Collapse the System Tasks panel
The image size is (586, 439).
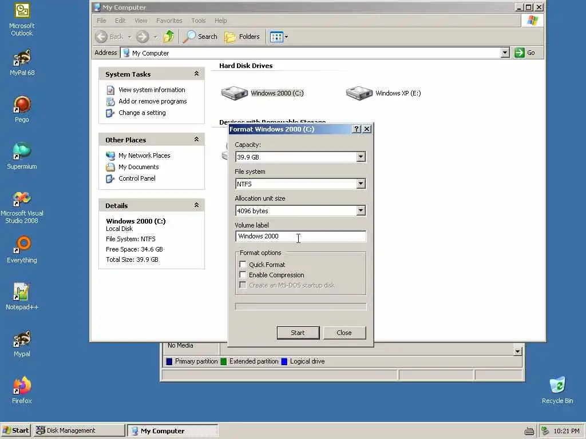tap(196, 74)
